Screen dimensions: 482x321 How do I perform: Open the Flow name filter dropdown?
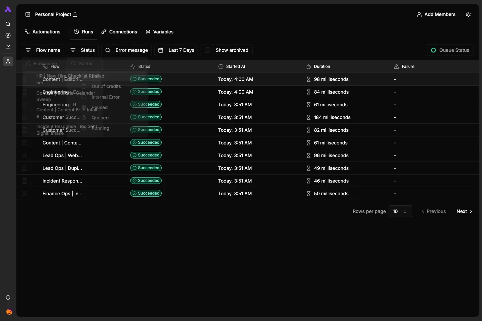tap(43, 50)
